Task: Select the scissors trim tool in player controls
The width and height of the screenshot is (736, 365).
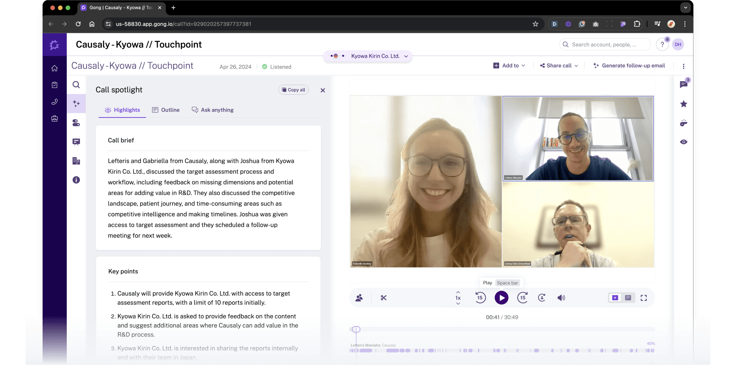Action: pyautogui.click(x=383, y=298)
